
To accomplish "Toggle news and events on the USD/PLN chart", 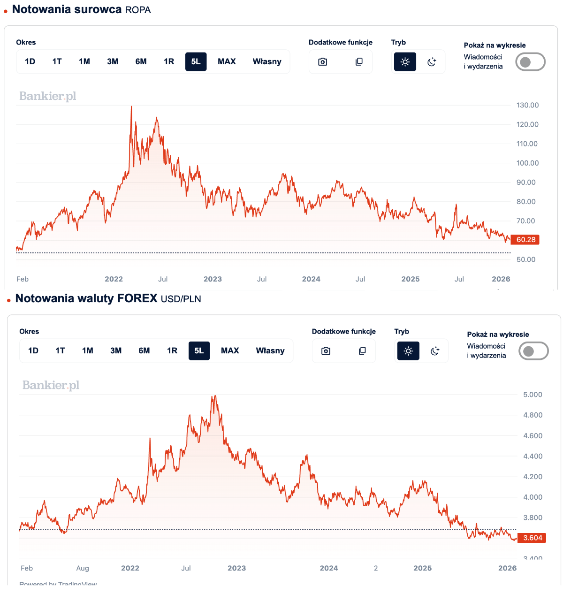I will (x=533, y=351).
